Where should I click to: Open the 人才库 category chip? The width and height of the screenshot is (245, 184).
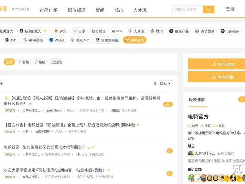point(136,31)
